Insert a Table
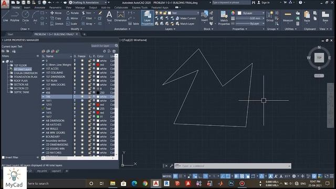Screen dimensions: 336x189 pos(133,24)
